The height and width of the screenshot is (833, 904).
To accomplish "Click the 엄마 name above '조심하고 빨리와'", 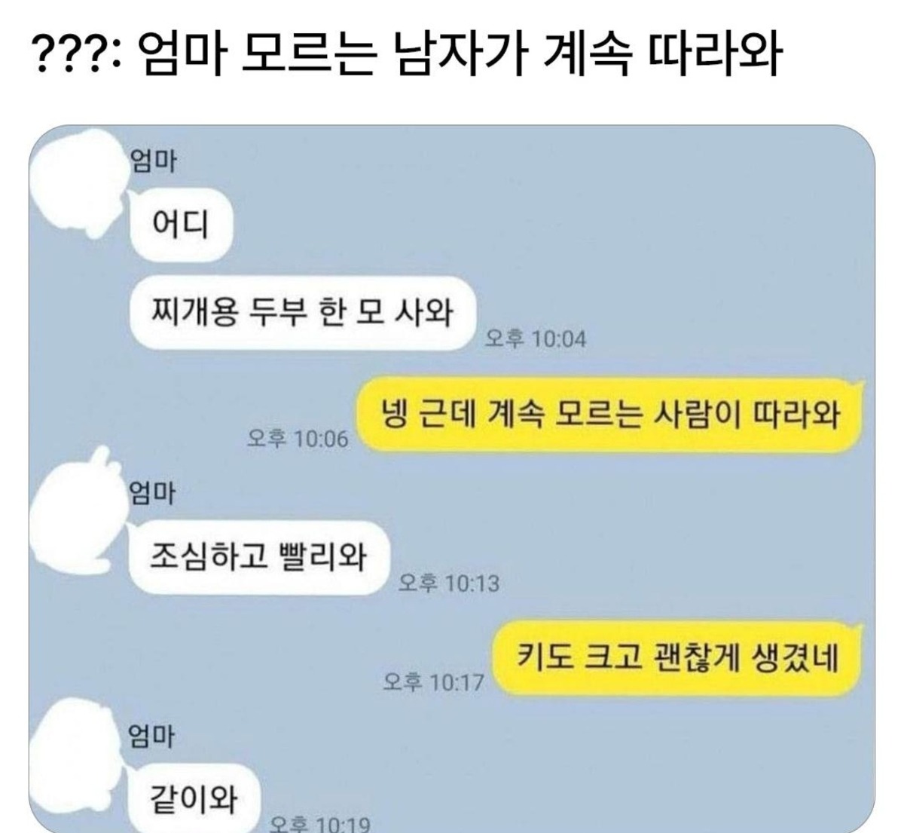I will pyautogui.click(x=153, y=493).
